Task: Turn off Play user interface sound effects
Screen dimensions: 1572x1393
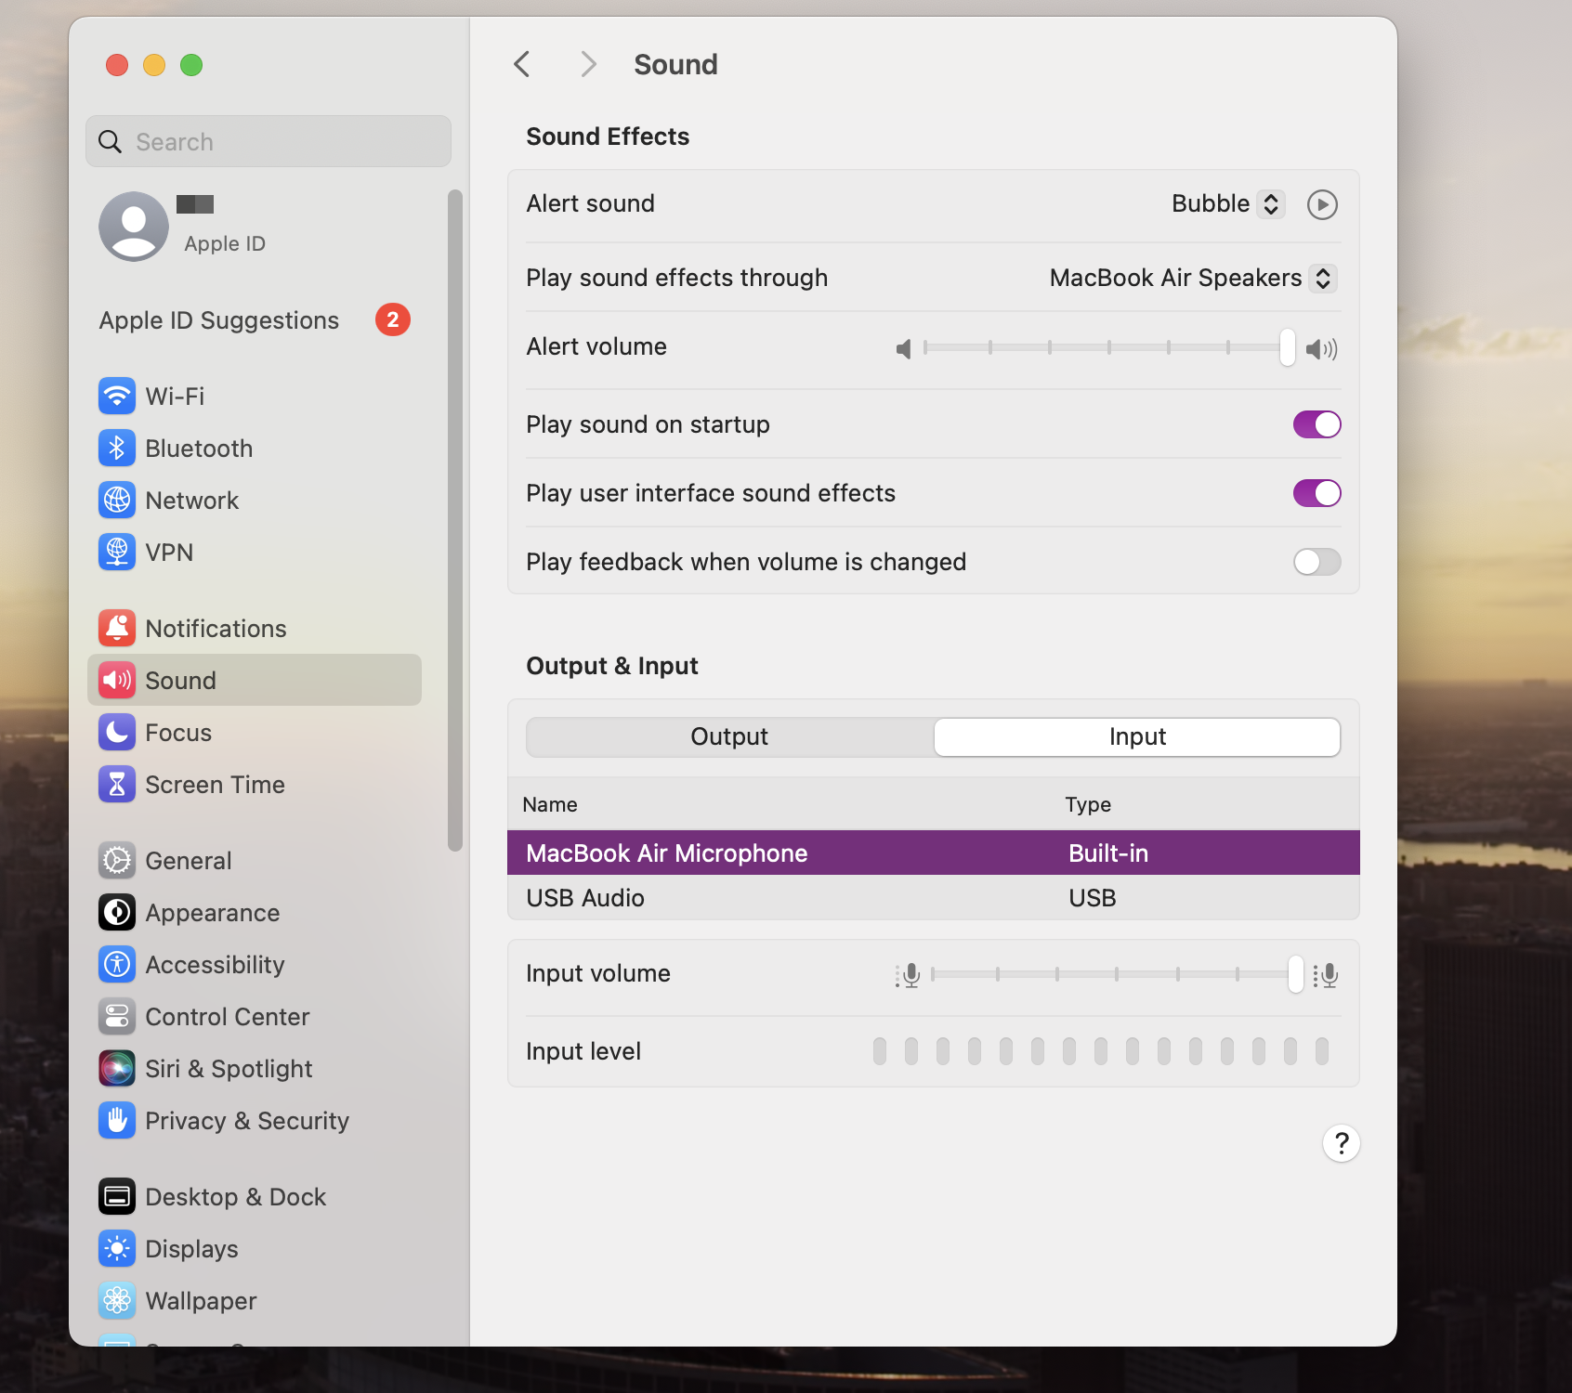Action: [x=1317, y=493]
